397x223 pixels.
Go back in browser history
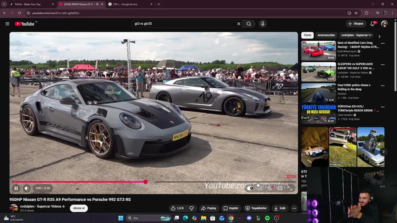pyautogui.click(x=4, y=13)
